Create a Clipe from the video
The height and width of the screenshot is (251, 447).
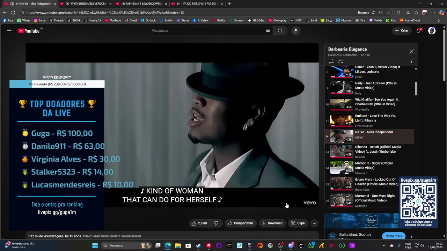(x=298, y=223)
